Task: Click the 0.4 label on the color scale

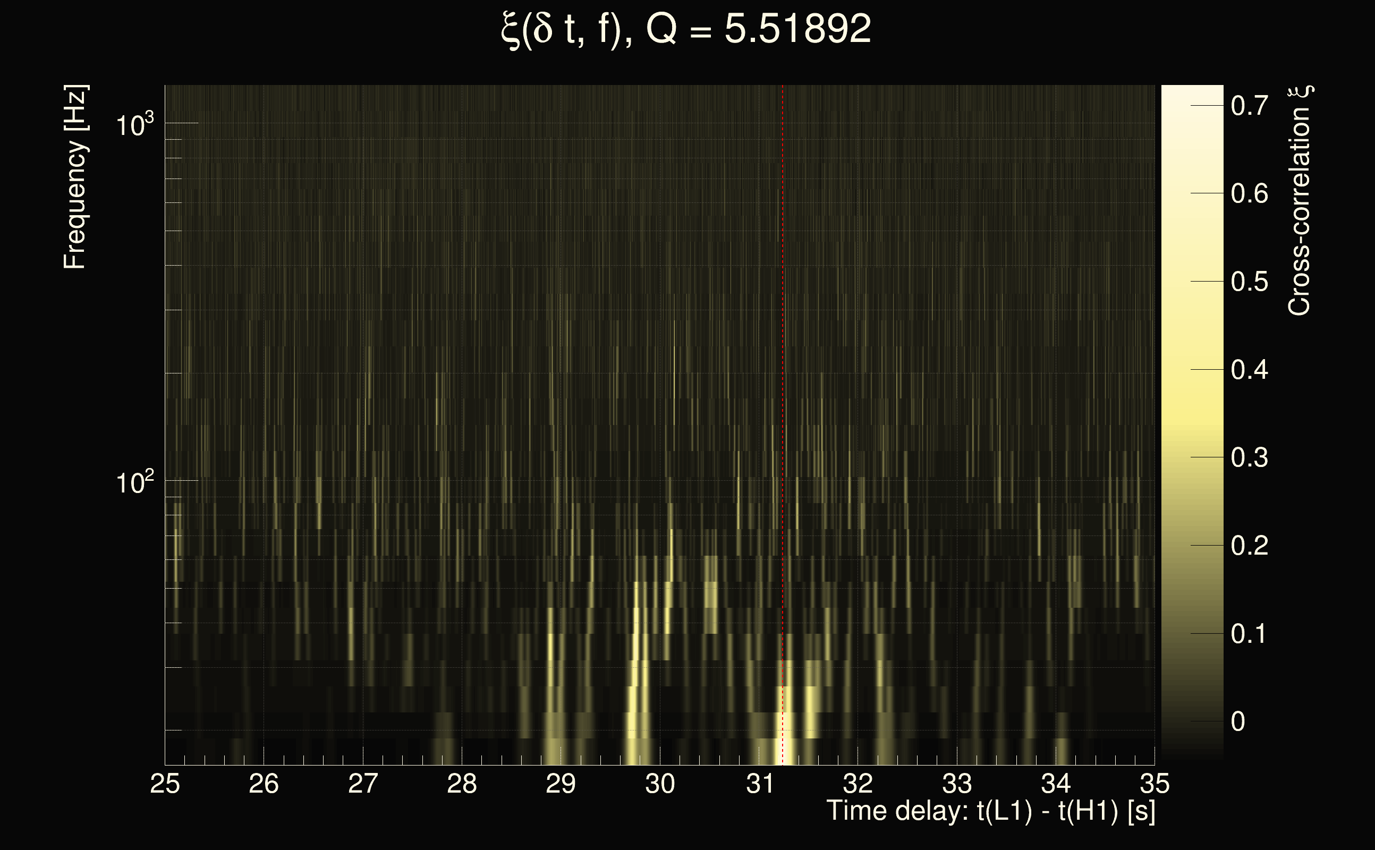Action: (1249, 370)
